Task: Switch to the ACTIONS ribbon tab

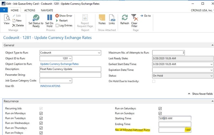Action: point(30,10)
